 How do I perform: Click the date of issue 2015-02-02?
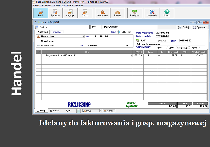tap(162, 33)
